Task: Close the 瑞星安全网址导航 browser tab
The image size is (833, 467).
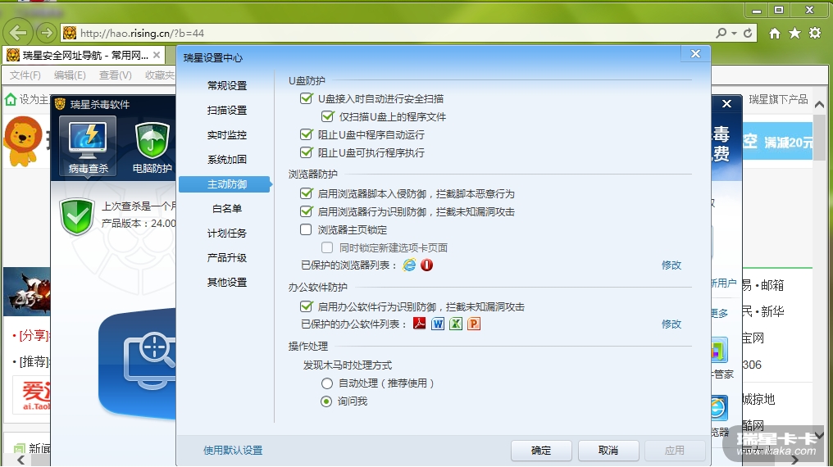Action: [x=157, y=55]
